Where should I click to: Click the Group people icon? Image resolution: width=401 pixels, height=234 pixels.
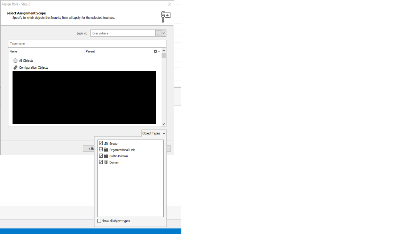click(106, 143)
